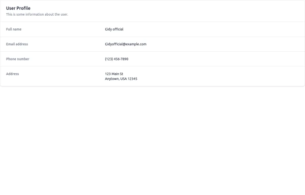Select the email Gidyofficial@example.com

tap(126, 44)
